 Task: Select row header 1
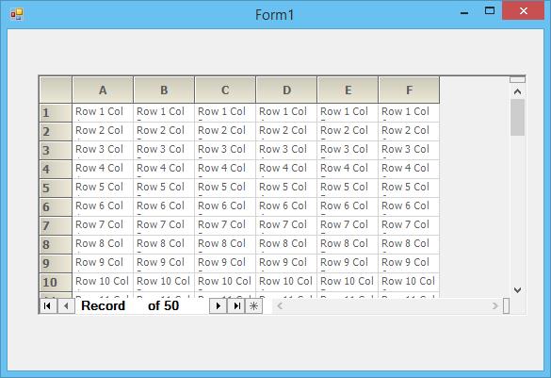[x=56, y=113]
